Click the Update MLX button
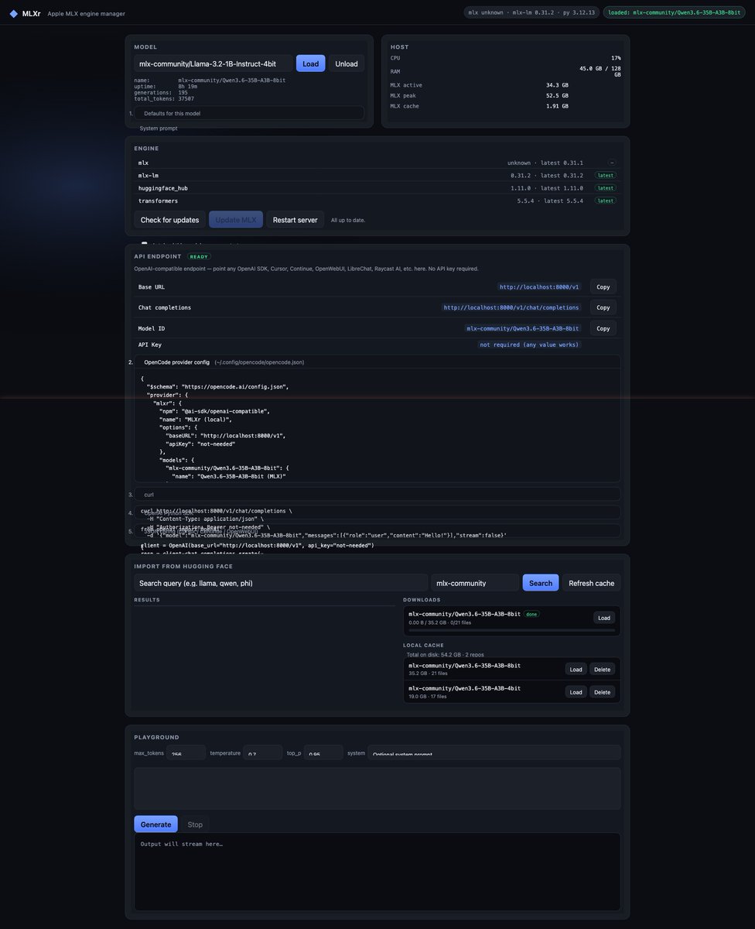 pos(236,220)
